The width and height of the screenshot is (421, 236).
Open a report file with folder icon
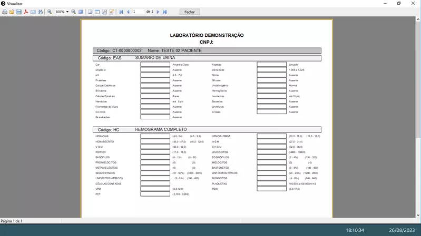coord(12,12)
